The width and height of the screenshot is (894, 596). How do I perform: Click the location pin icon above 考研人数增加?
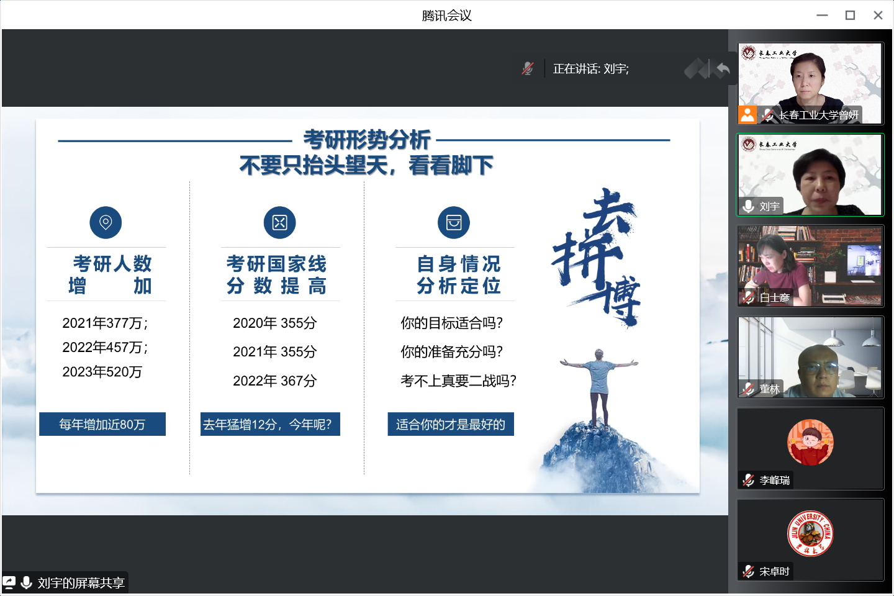106,222
